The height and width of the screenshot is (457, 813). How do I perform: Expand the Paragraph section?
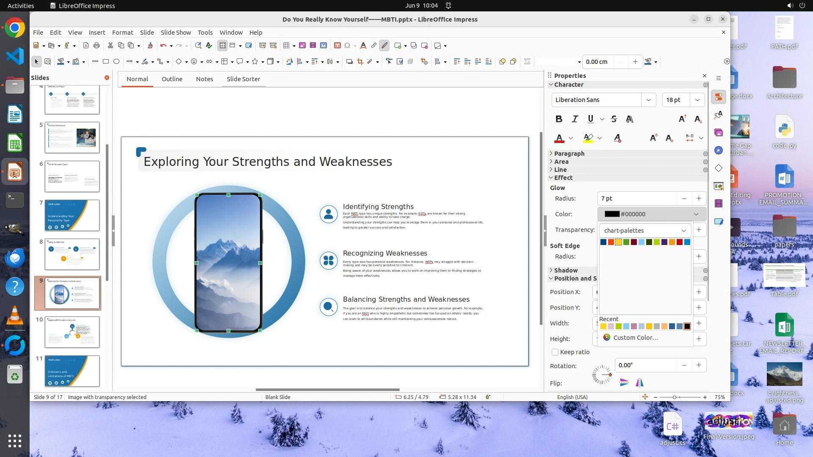(x=569, y=154)
